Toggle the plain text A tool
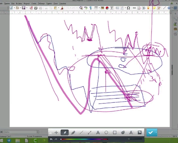Screen dimensions: 178x143 pyautogui.click(x=98, y=132)
